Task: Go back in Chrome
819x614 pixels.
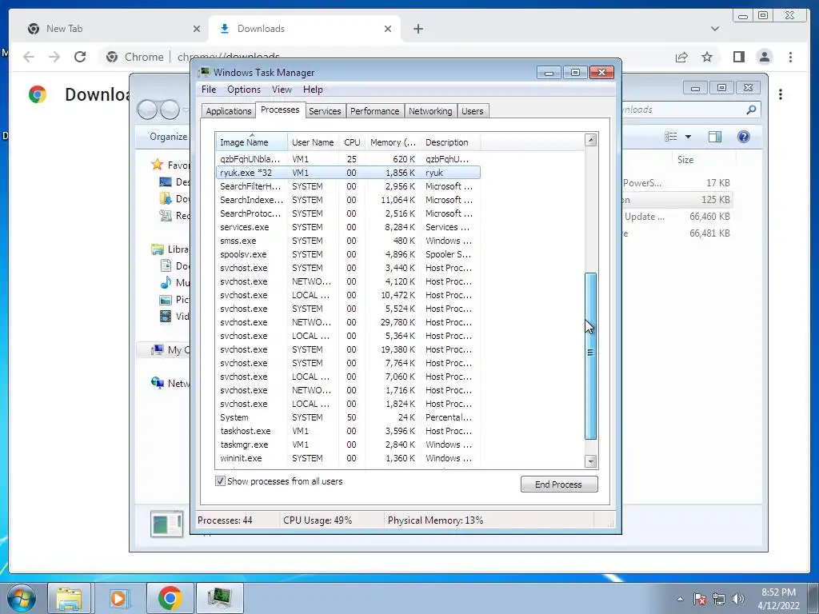Action: click(x=29, y=57)
